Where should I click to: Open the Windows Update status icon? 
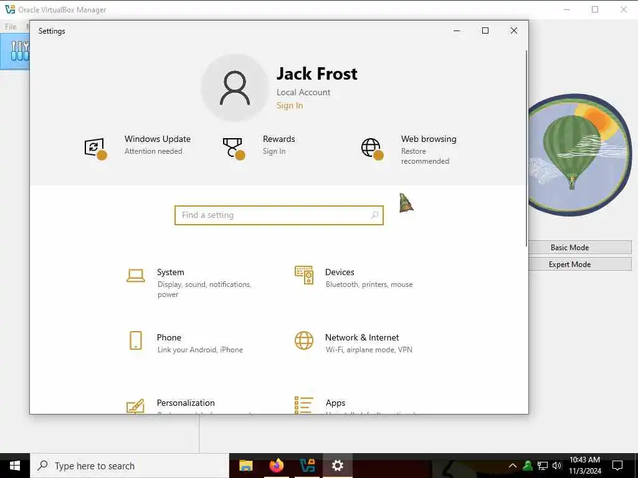[x=95, y=148]
